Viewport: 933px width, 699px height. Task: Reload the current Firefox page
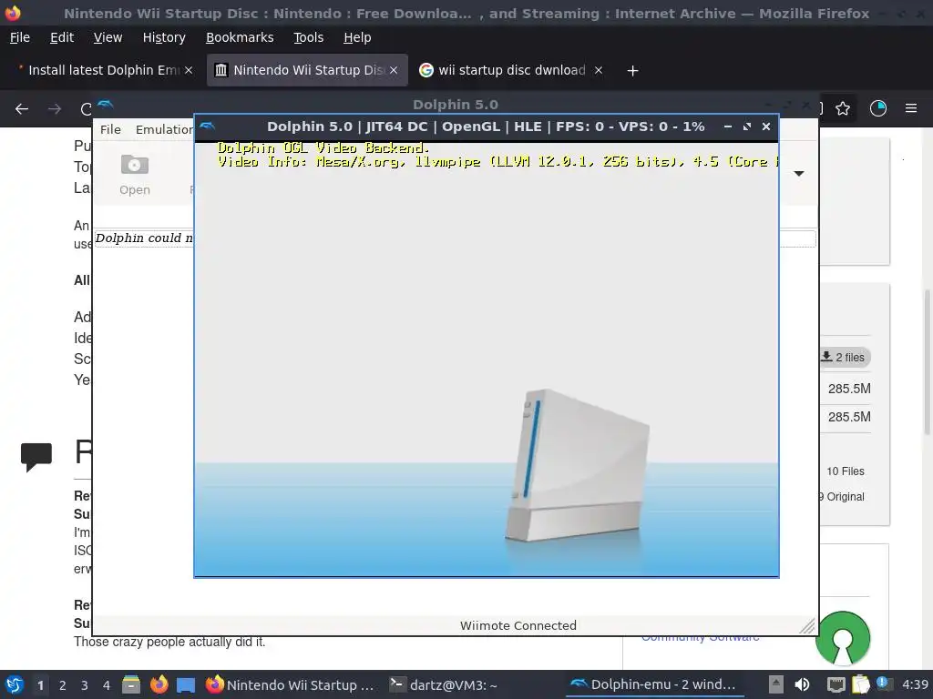tap(87, 109)
